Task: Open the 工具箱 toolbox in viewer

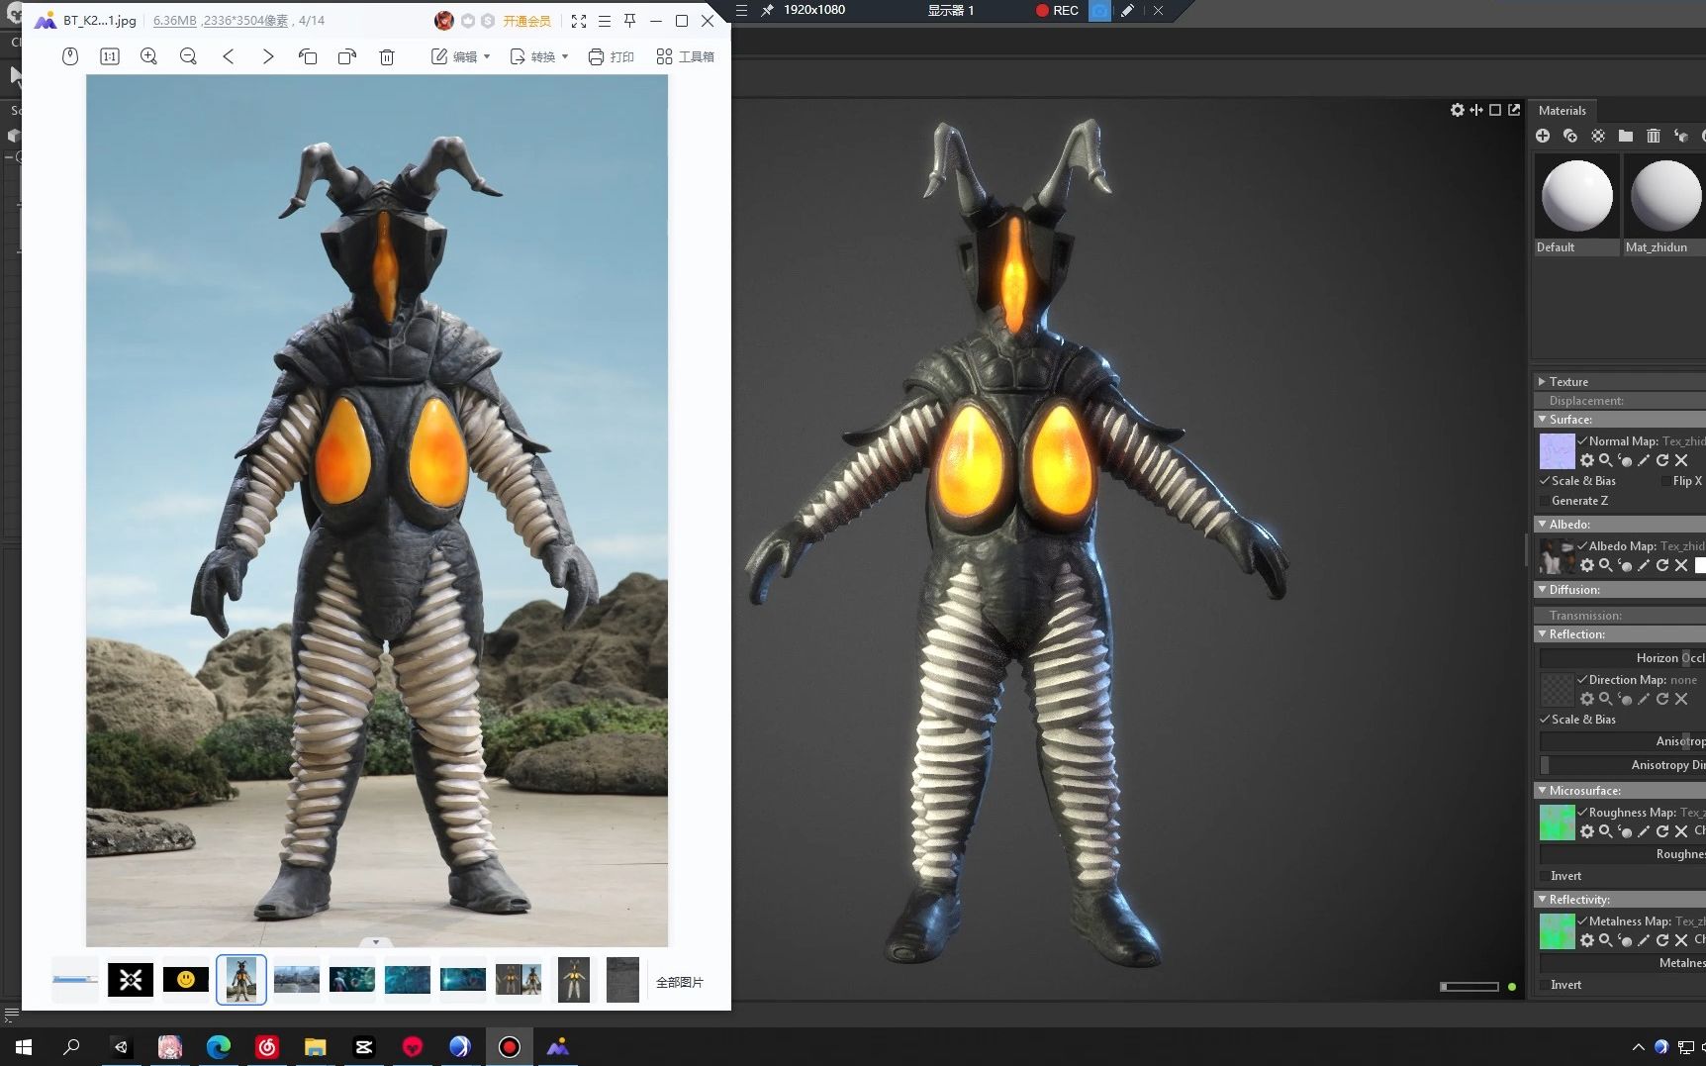Action: pyautogui.click(x=685, y=56)
